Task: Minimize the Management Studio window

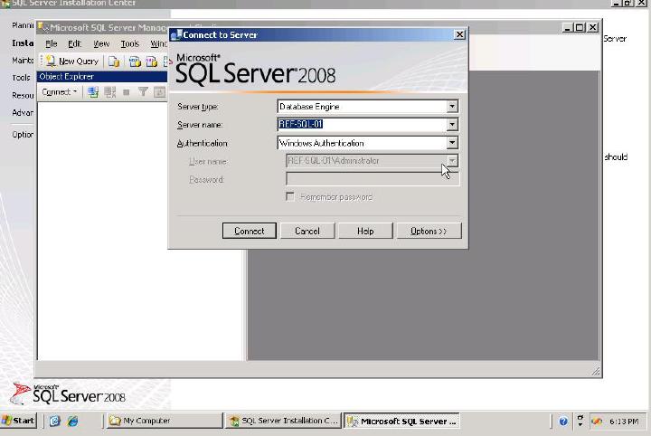Action: click(568, 27)
